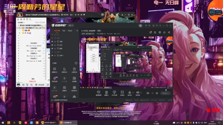This screenshot has width=223, height=125.
Task: Switch to 斗鱼直播伴侣 taskbar item
Action: [68, 122]
